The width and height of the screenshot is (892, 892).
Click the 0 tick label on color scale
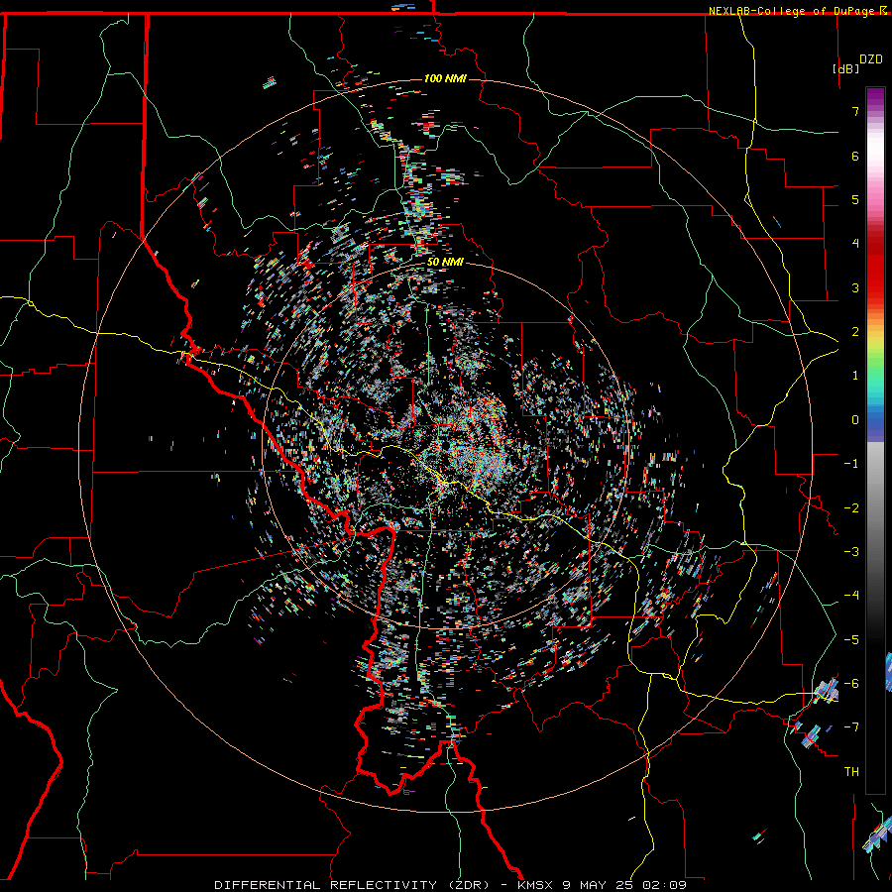point(855,419)
